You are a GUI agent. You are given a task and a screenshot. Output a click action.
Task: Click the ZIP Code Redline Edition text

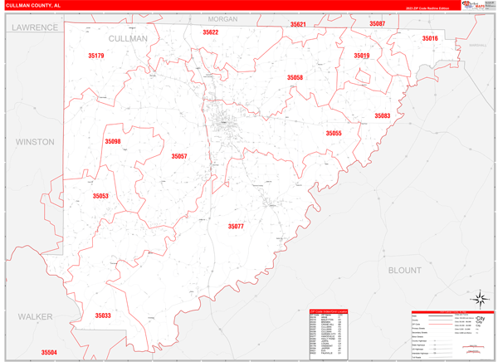pyautogui.click(x=431, y=8)
